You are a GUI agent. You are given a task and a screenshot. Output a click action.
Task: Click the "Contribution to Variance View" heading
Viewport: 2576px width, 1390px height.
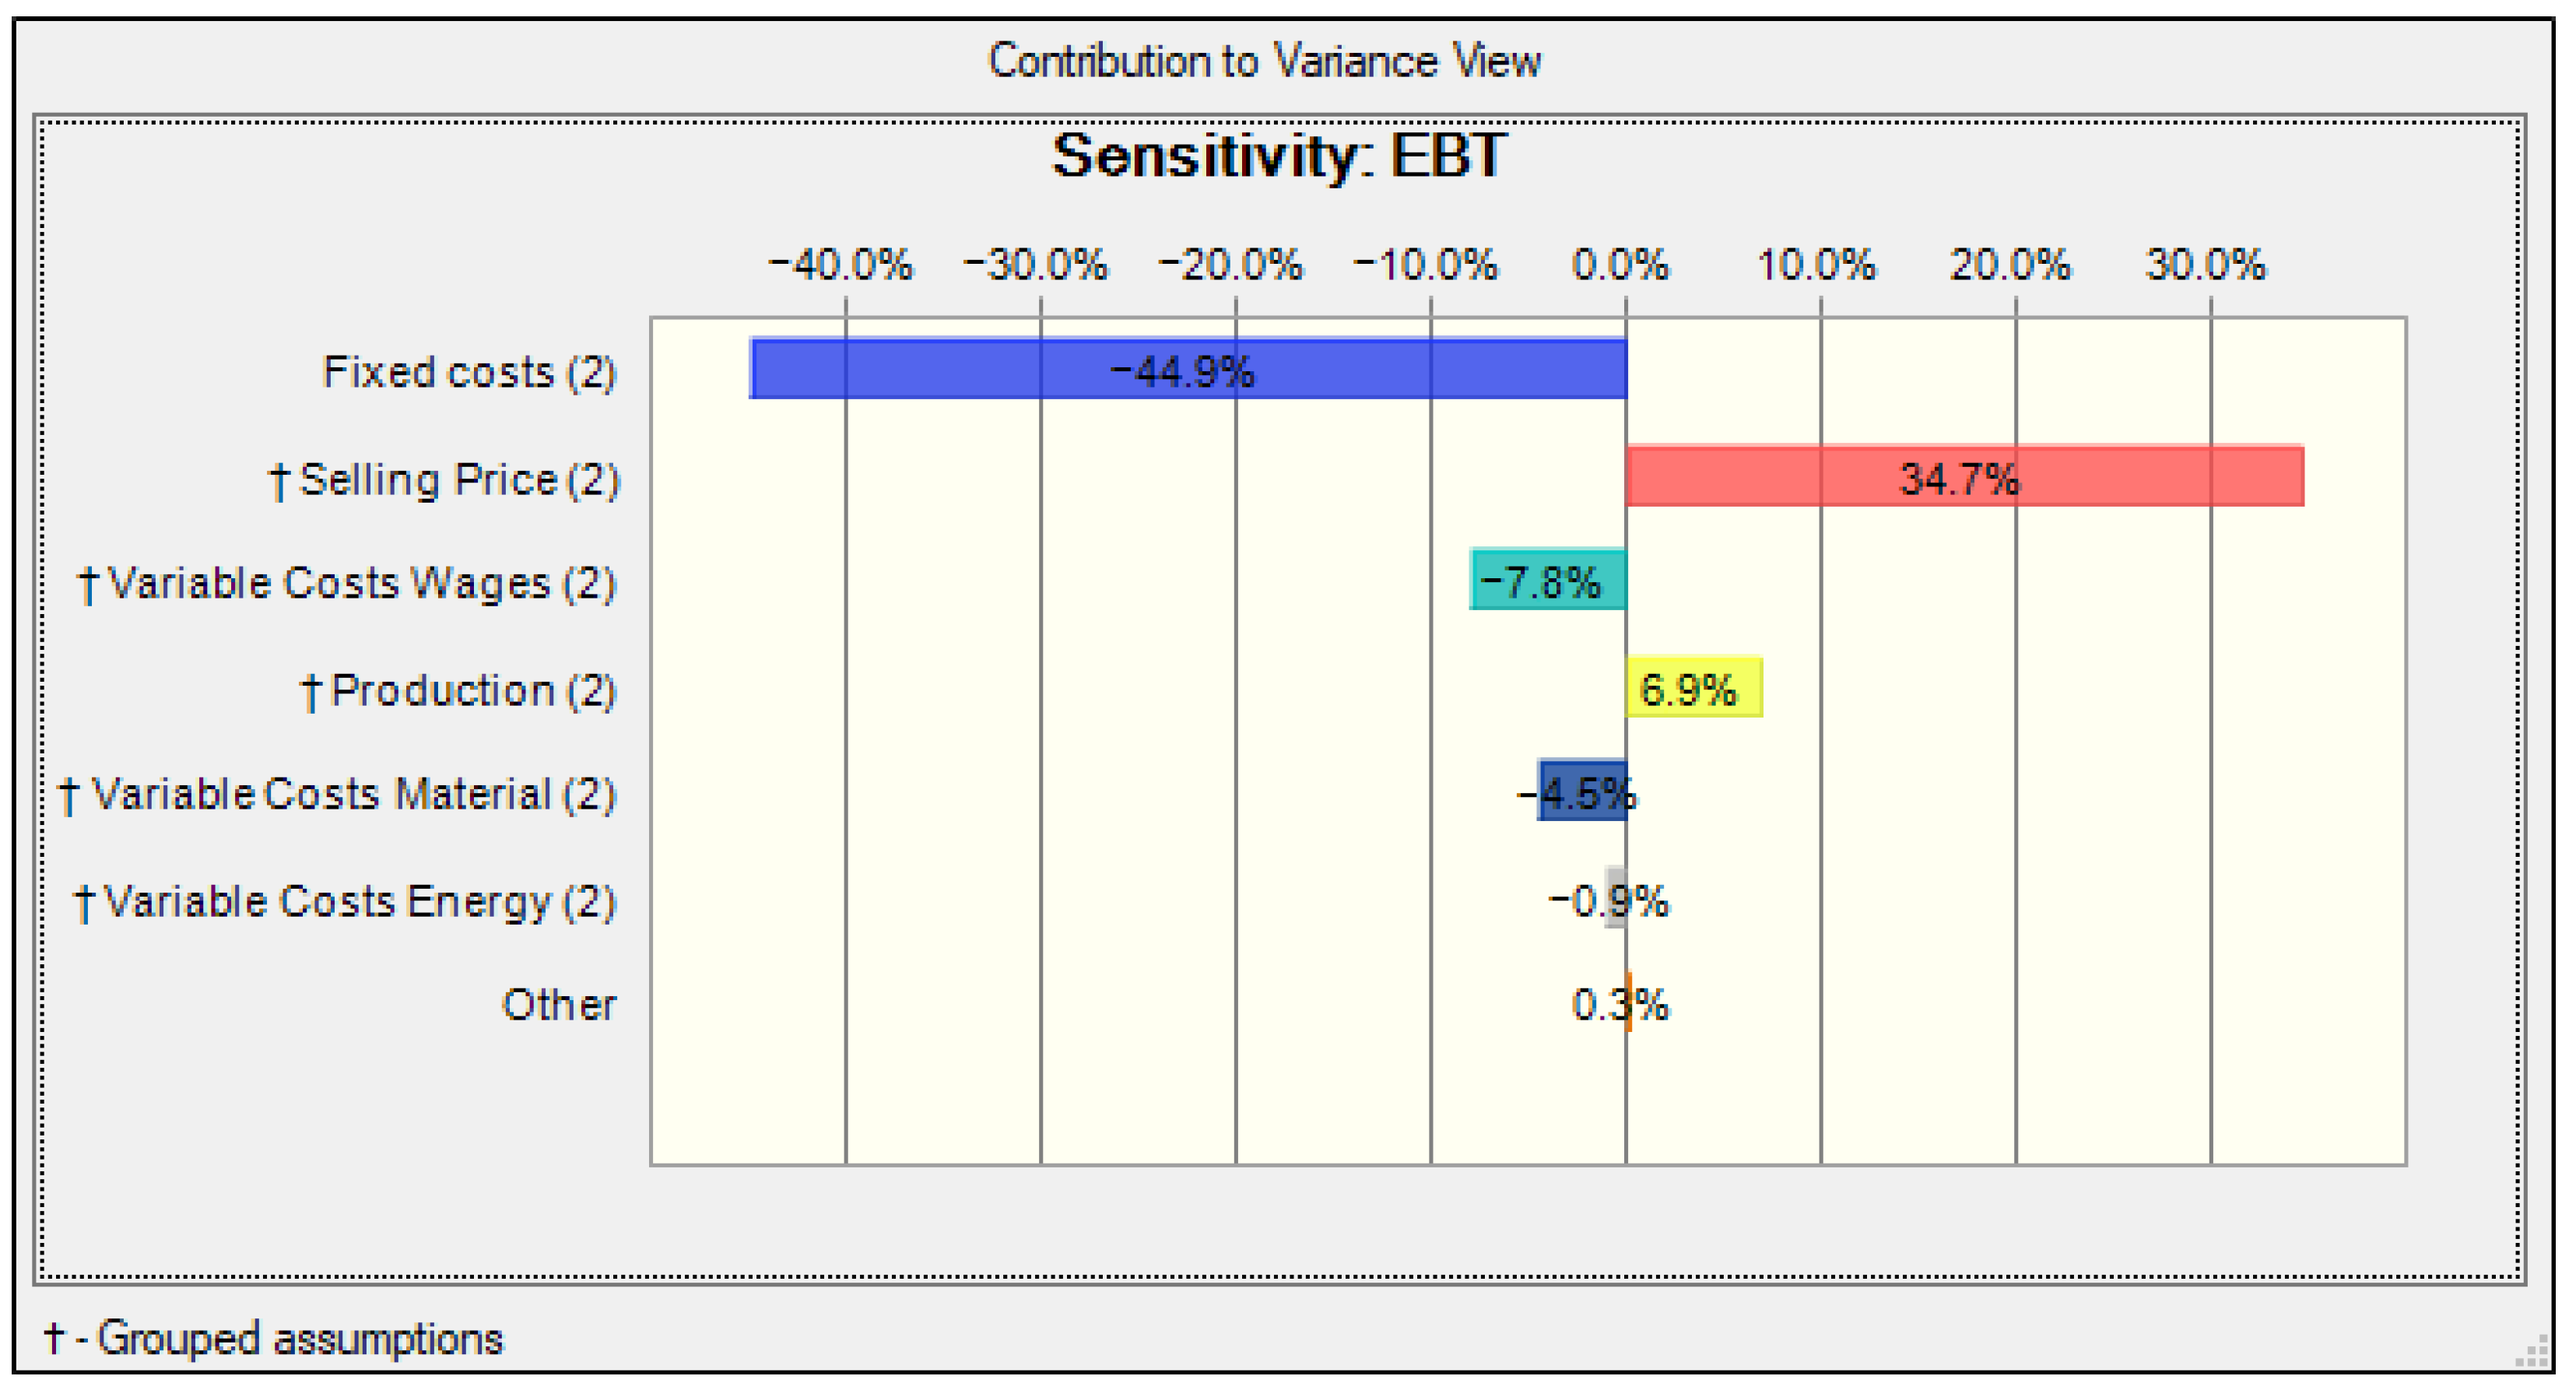click(x=1264, y=62)
